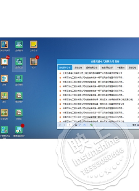Select the 资格预审公告 tab
139x191 pixels.
[x=65, y=68]
